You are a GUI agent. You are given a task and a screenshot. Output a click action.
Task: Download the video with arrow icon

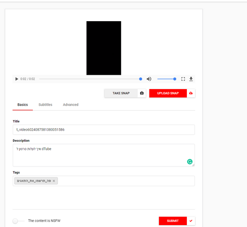pyautogui.click(x=191, y=79)
